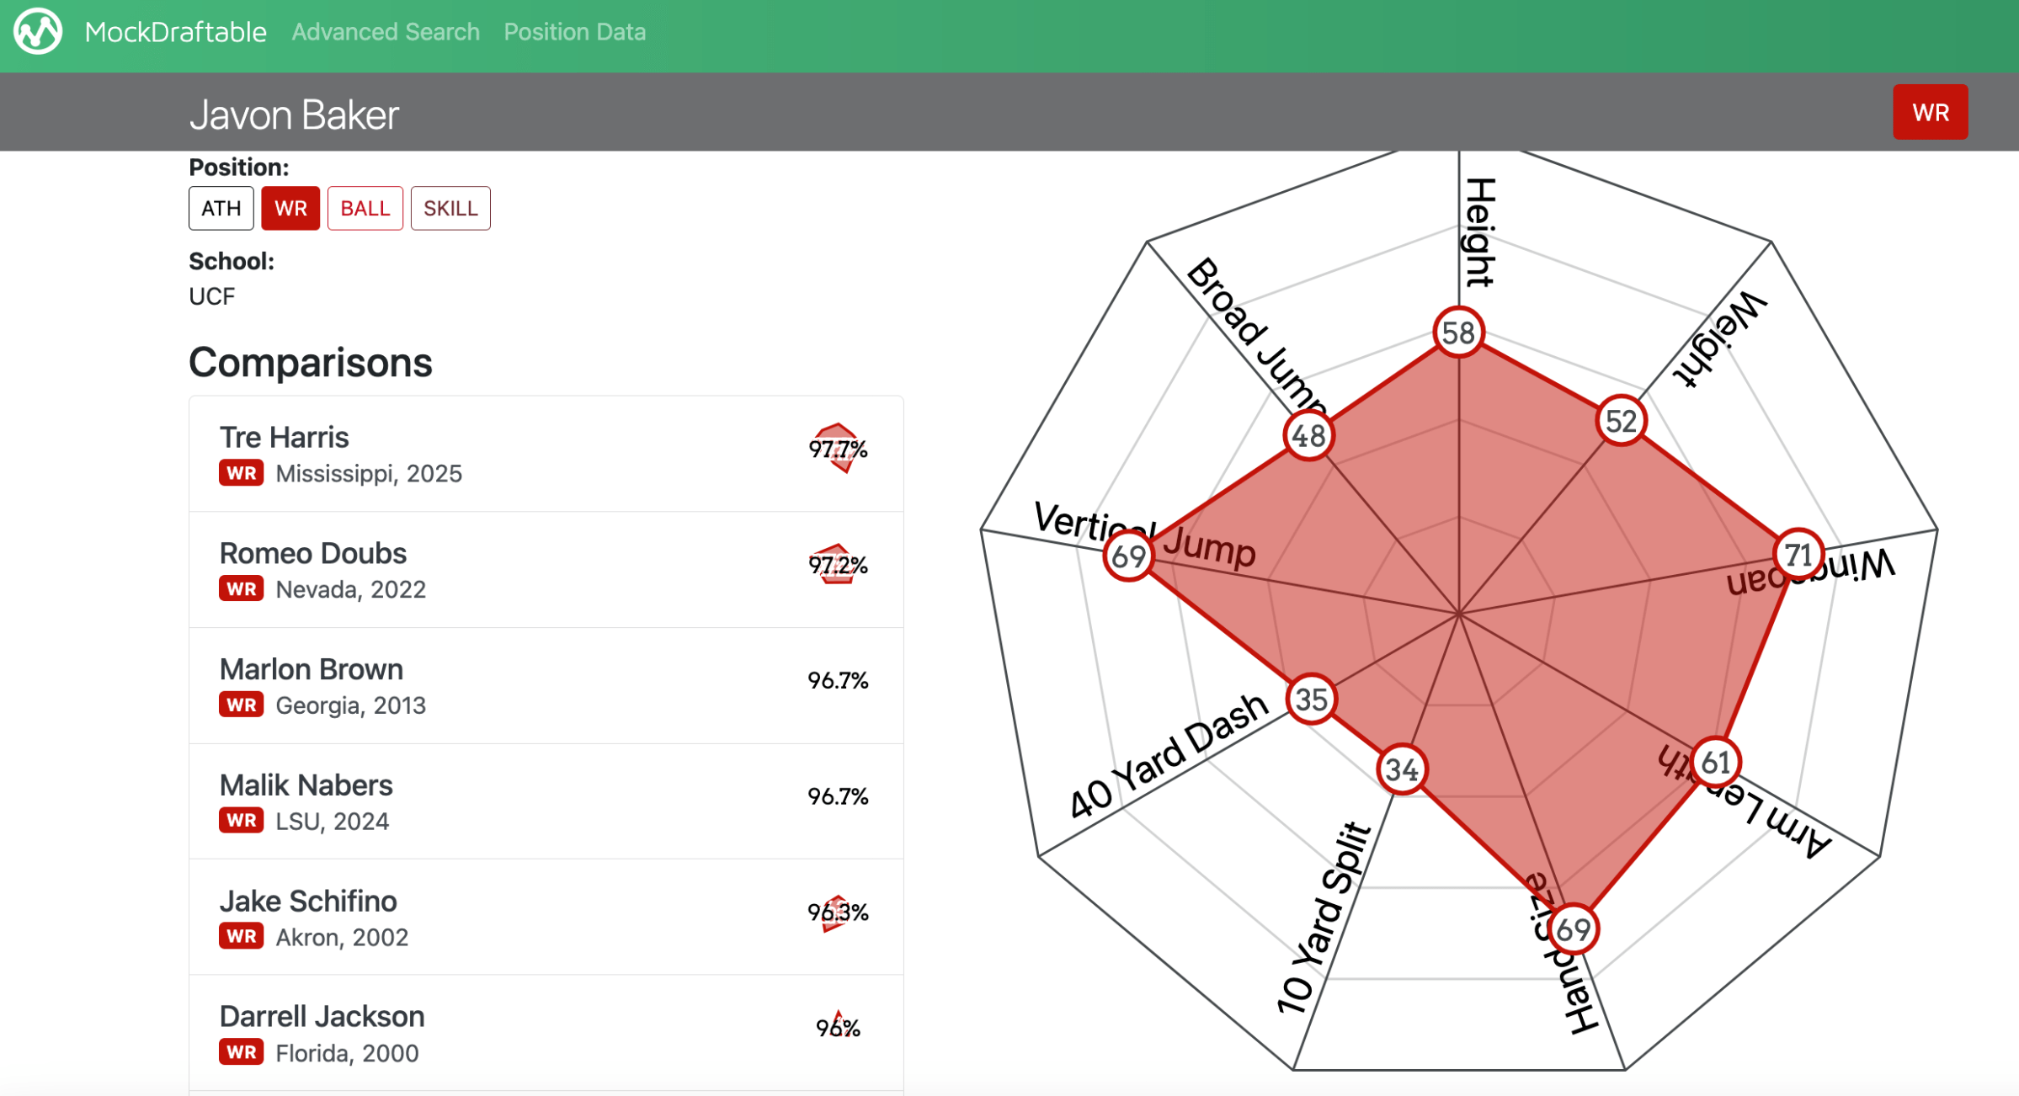The height and width of the screenshot is (1096, 2019).
Task: Click the Weight 52 radar point
Action: click(x=1621, y=421)
